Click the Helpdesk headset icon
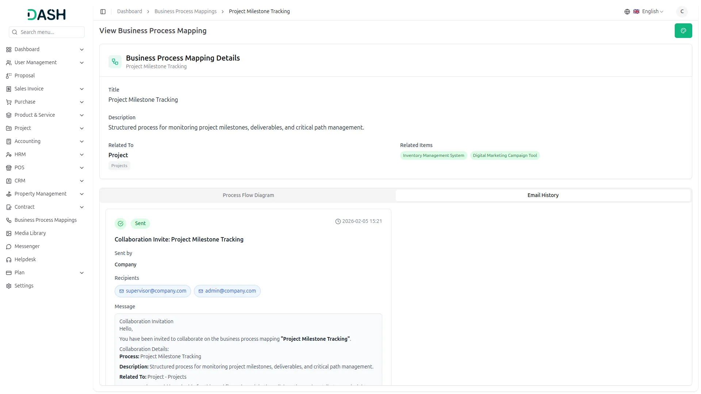The width and height of the screenshot is (701, 394). [x=9, y=260]
